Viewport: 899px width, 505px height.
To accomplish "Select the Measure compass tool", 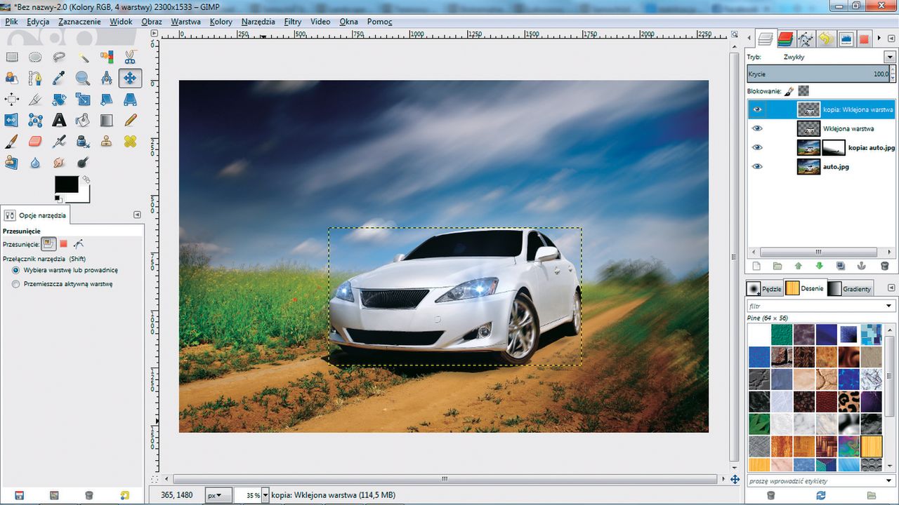I will [106, 78].
